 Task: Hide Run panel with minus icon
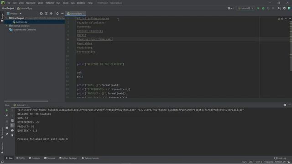tap(290, 105)
